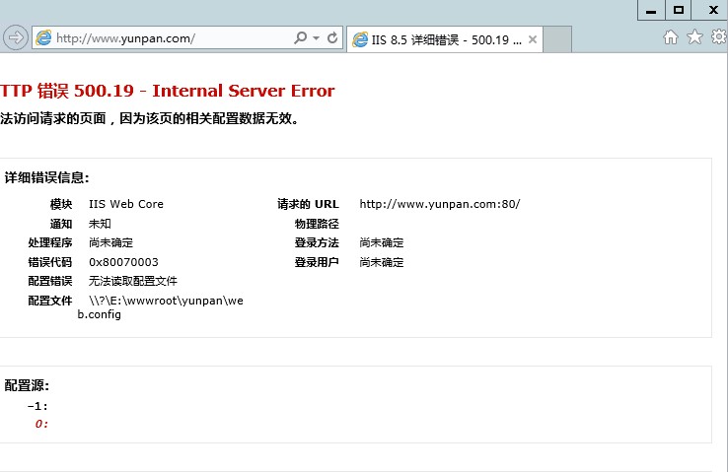Image resolution: width=728 pixels, height=472 pixels.
Task: Click the 500.19 Internal Server Error heading
Action: pos(168,92)
